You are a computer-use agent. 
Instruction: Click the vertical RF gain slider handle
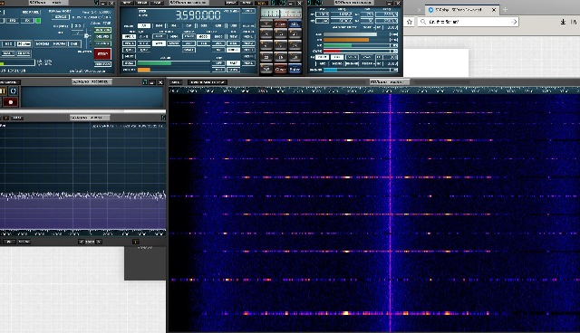[x=86, y=35]
